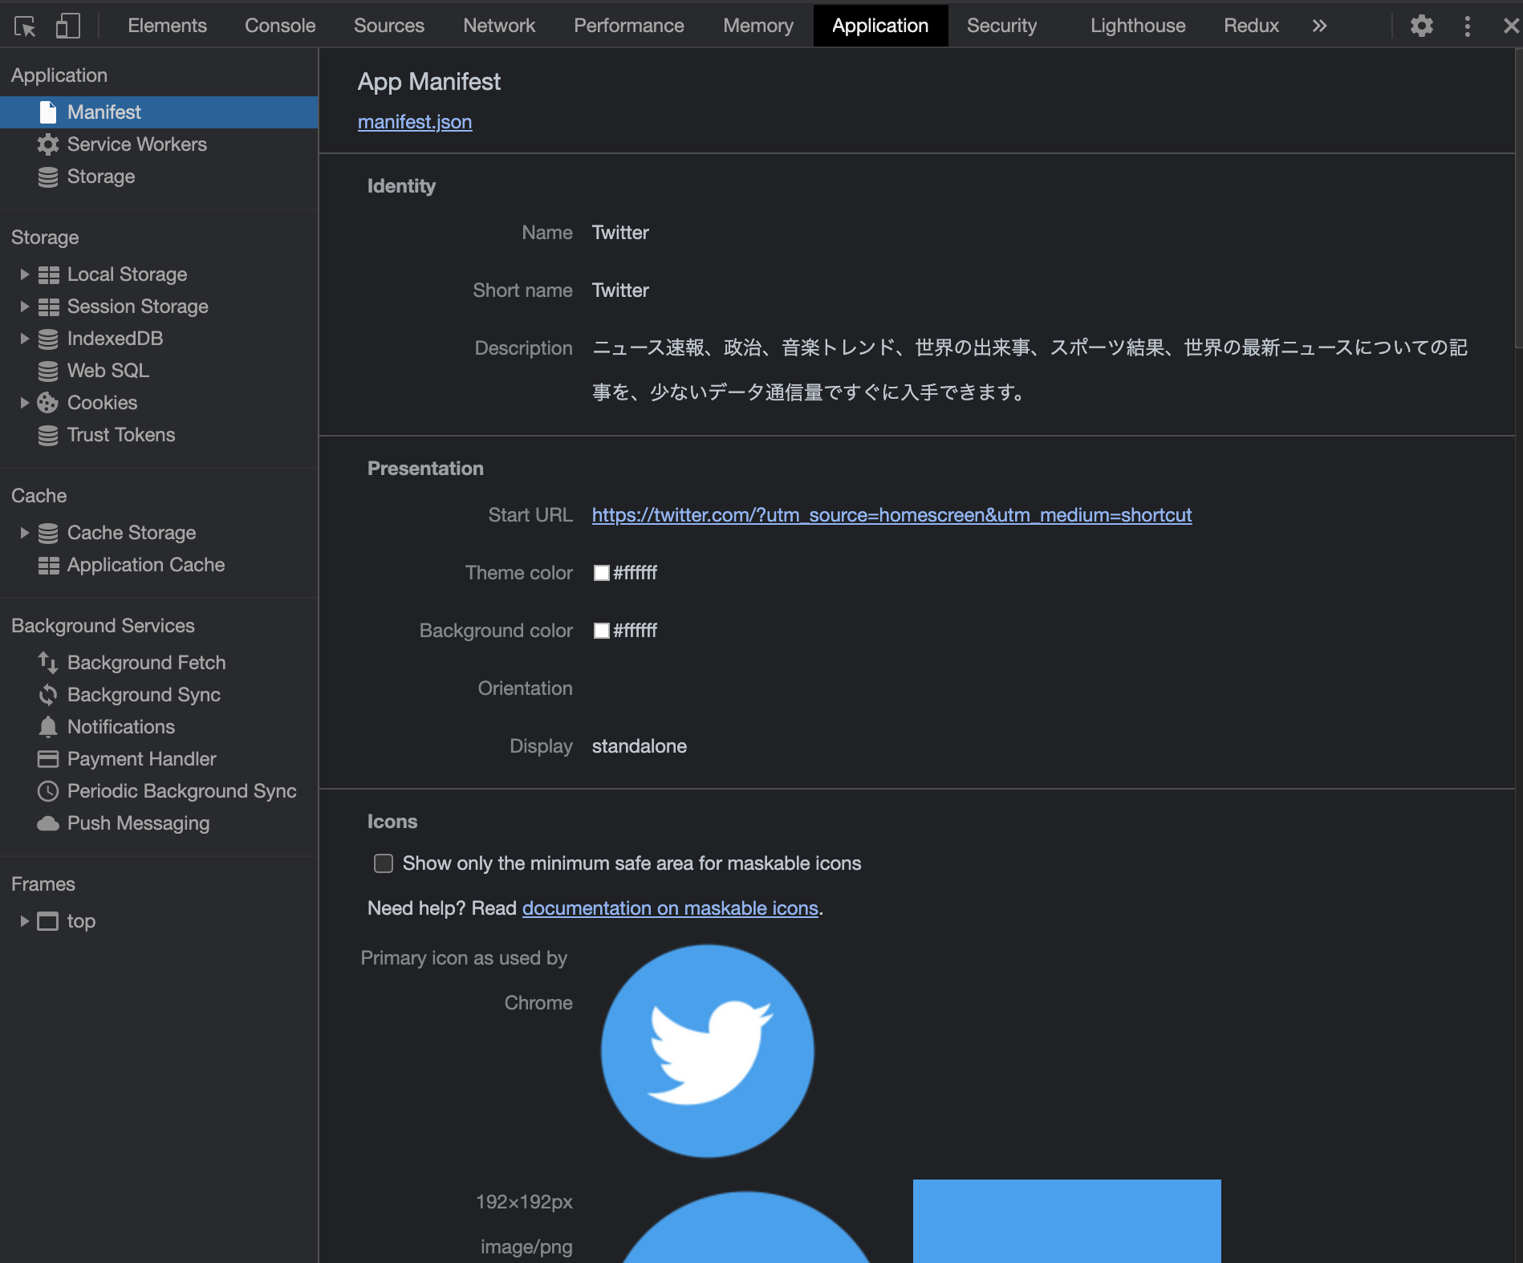This screenshot has width=1523, height=1263.
Task: Click the standalone Display value
Action: [640, 746]
